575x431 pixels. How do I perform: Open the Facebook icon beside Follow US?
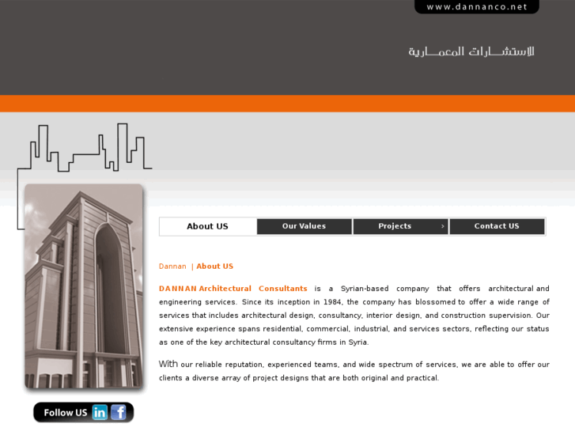119,412
